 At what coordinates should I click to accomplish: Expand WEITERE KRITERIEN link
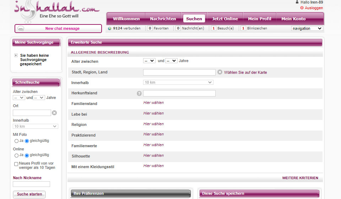300,178
